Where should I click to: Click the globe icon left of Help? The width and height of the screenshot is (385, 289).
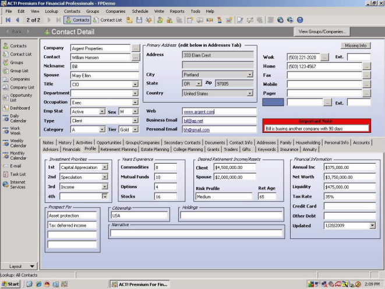[290, 20]
